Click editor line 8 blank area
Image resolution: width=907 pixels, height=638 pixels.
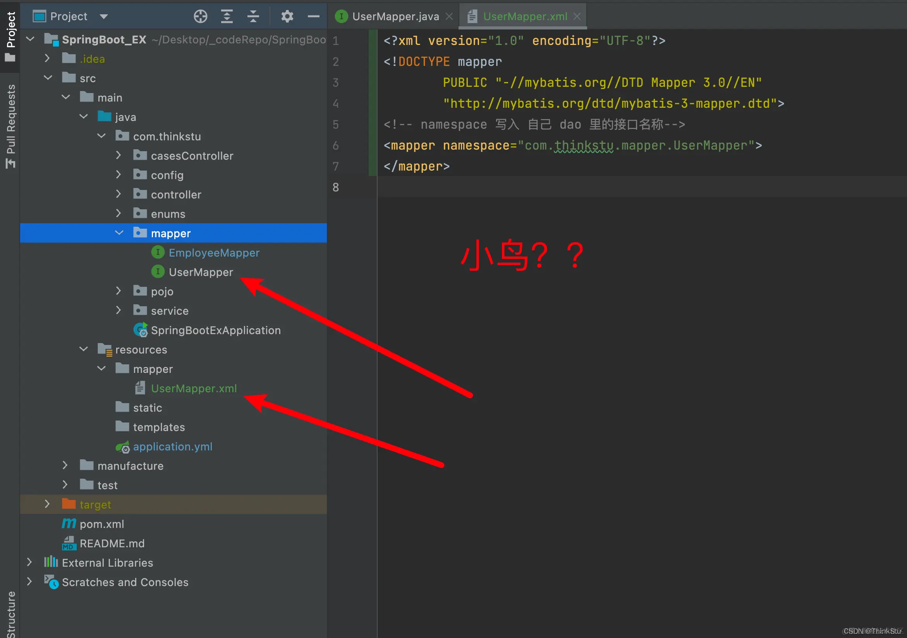pos(593,187)
